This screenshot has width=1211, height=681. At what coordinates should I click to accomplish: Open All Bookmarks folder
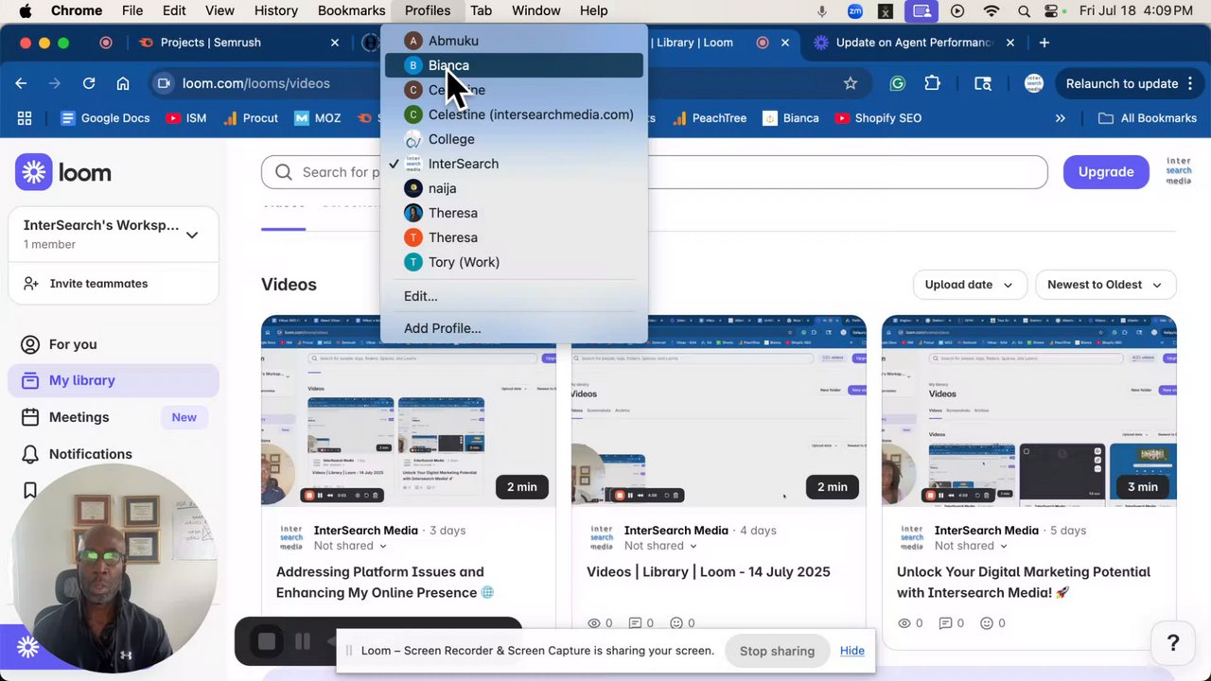point(1148,118)
